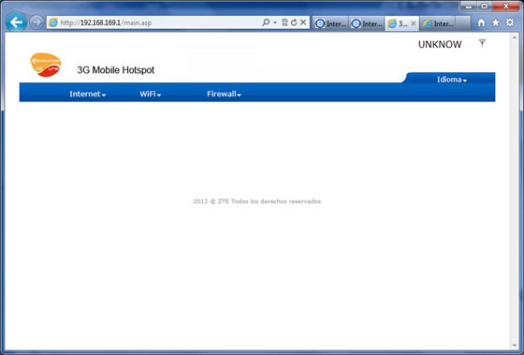Close the active '3...' tab

(414, 23)
